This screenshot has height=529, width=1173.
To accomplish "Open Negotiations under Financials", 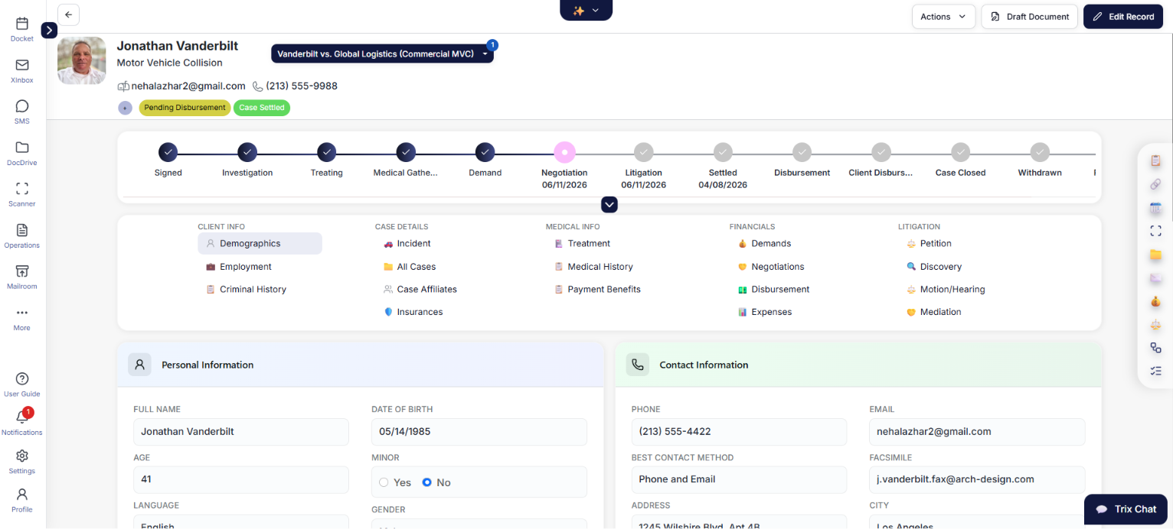I will [x=771, y=267].
